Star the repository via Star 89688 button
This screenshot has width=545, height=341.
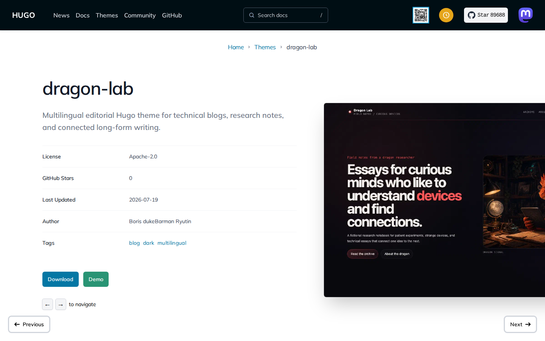coord(486,15)
